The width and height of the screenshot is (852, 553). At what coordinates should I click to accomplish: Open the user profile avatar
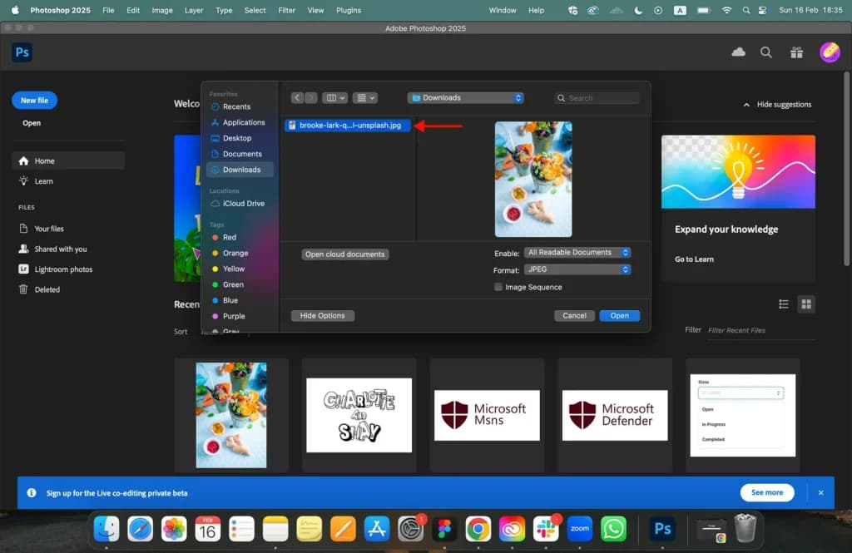830,52
